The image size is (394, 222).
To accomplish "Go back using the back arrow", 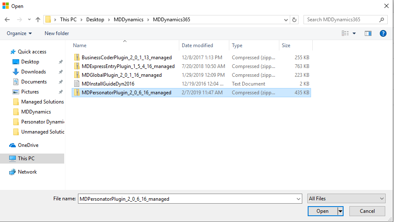I will (x=7, y=20).
